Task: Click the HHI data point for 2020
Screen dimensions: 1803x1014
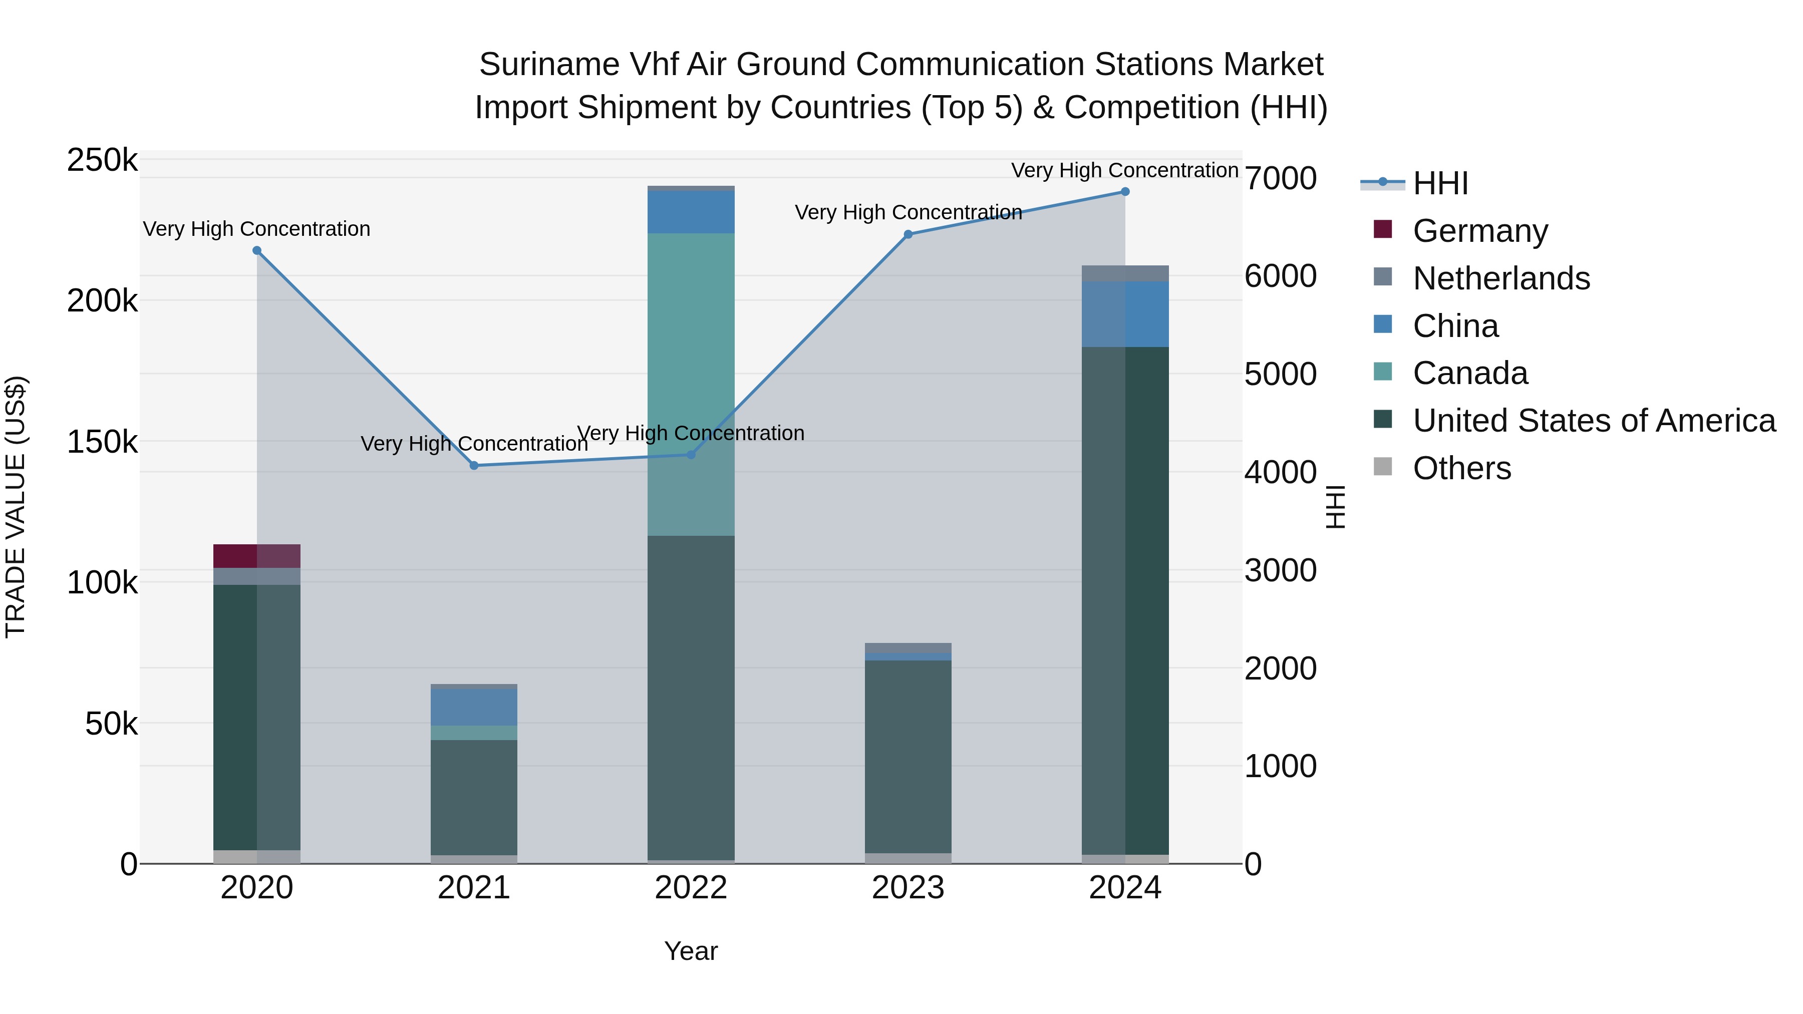Action: coord(257,250)
